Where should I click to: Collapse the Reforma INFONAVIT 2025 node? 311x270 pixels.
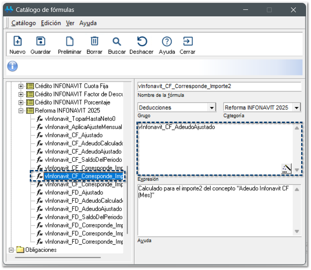coord(21,111)
